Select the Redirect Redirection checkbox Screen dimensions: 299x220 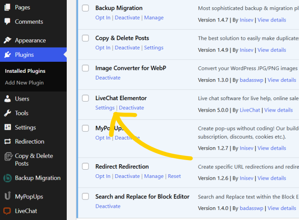point(85,166)
